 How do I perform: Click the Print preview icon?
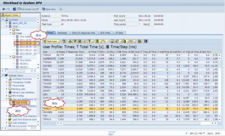pyautogui.click(x=112, y=41)
